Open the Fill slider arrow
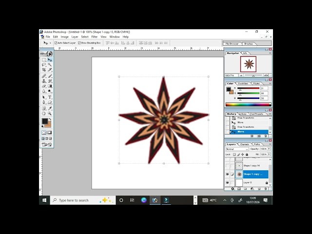Image resolution: width=312 pixels, height=234 pixels. pos(269,154)
